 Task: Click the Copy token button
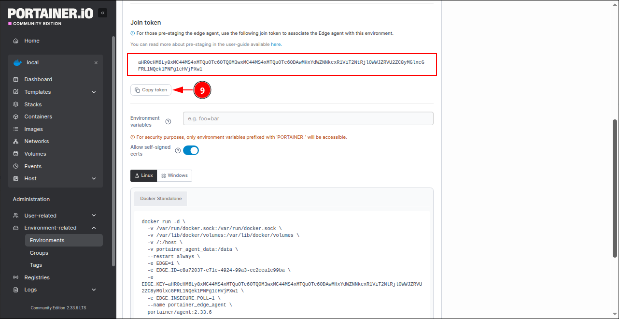[151, 90]
